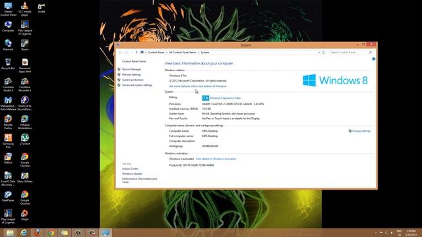Select Removed Apps.html file on desktop

pyautogui.click(x=25, y=66)
